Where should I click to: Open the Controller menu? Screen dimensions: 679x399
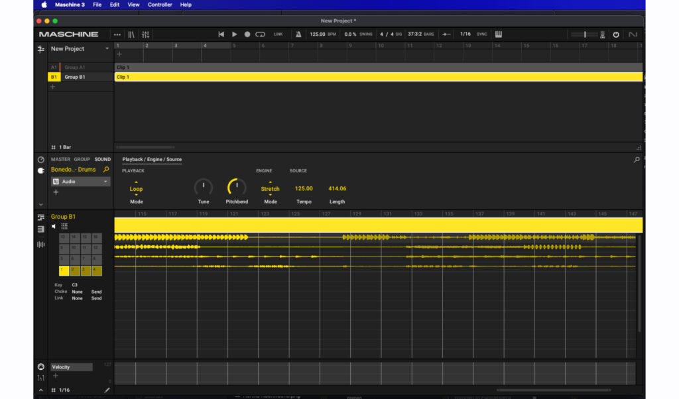[160, 5]
